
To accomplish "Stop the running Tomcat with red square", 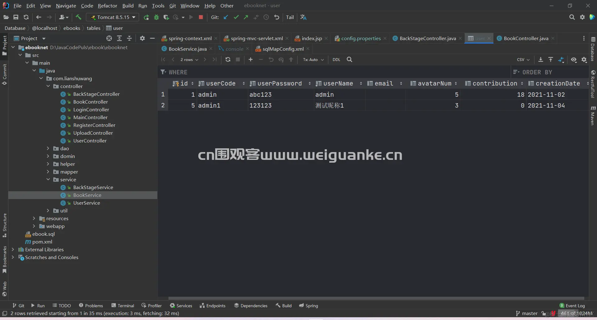I will [201, 17].
